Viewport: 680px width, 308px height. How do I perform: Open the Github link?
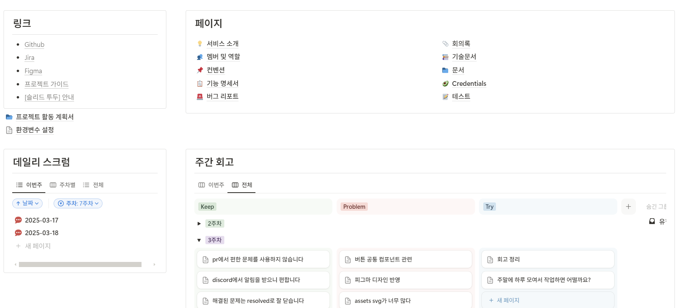[34, 45]
